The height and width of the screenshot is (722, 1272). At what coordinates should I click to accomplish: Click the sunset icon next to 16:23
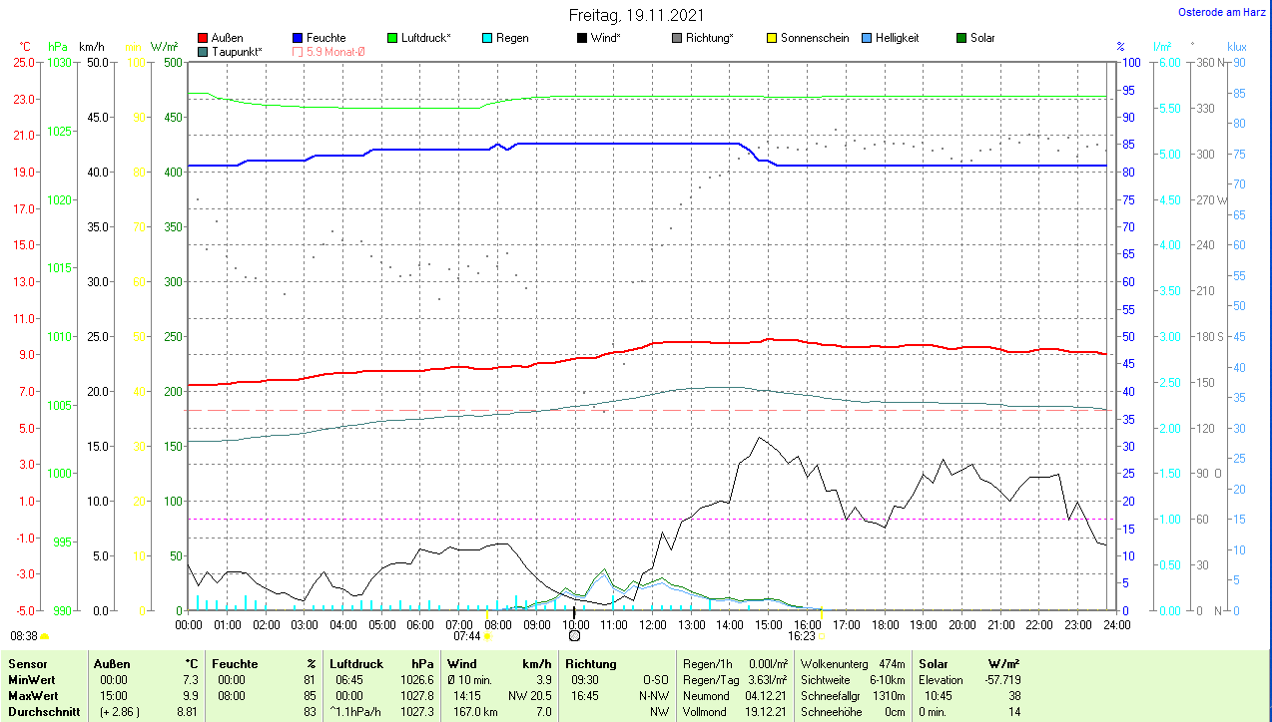click(x=822, y=635)
